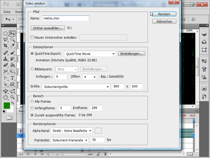Select the Magic Wand tool
210x158 pixels.
point(12,39)
